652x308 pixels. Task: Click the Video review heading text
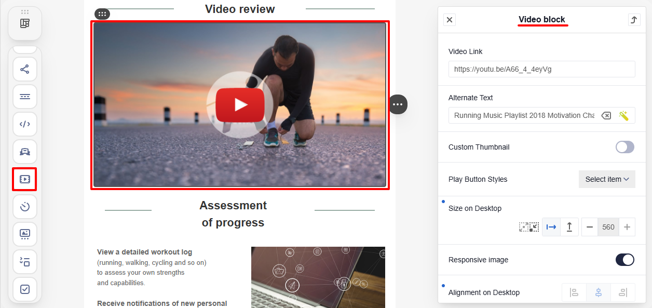pos(240,9)
